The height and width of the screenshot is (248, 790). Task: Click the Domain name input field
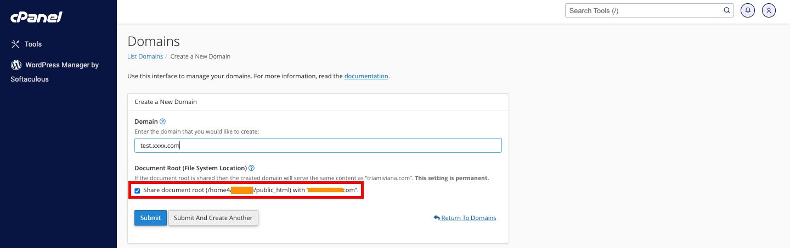tap(318, 146)
